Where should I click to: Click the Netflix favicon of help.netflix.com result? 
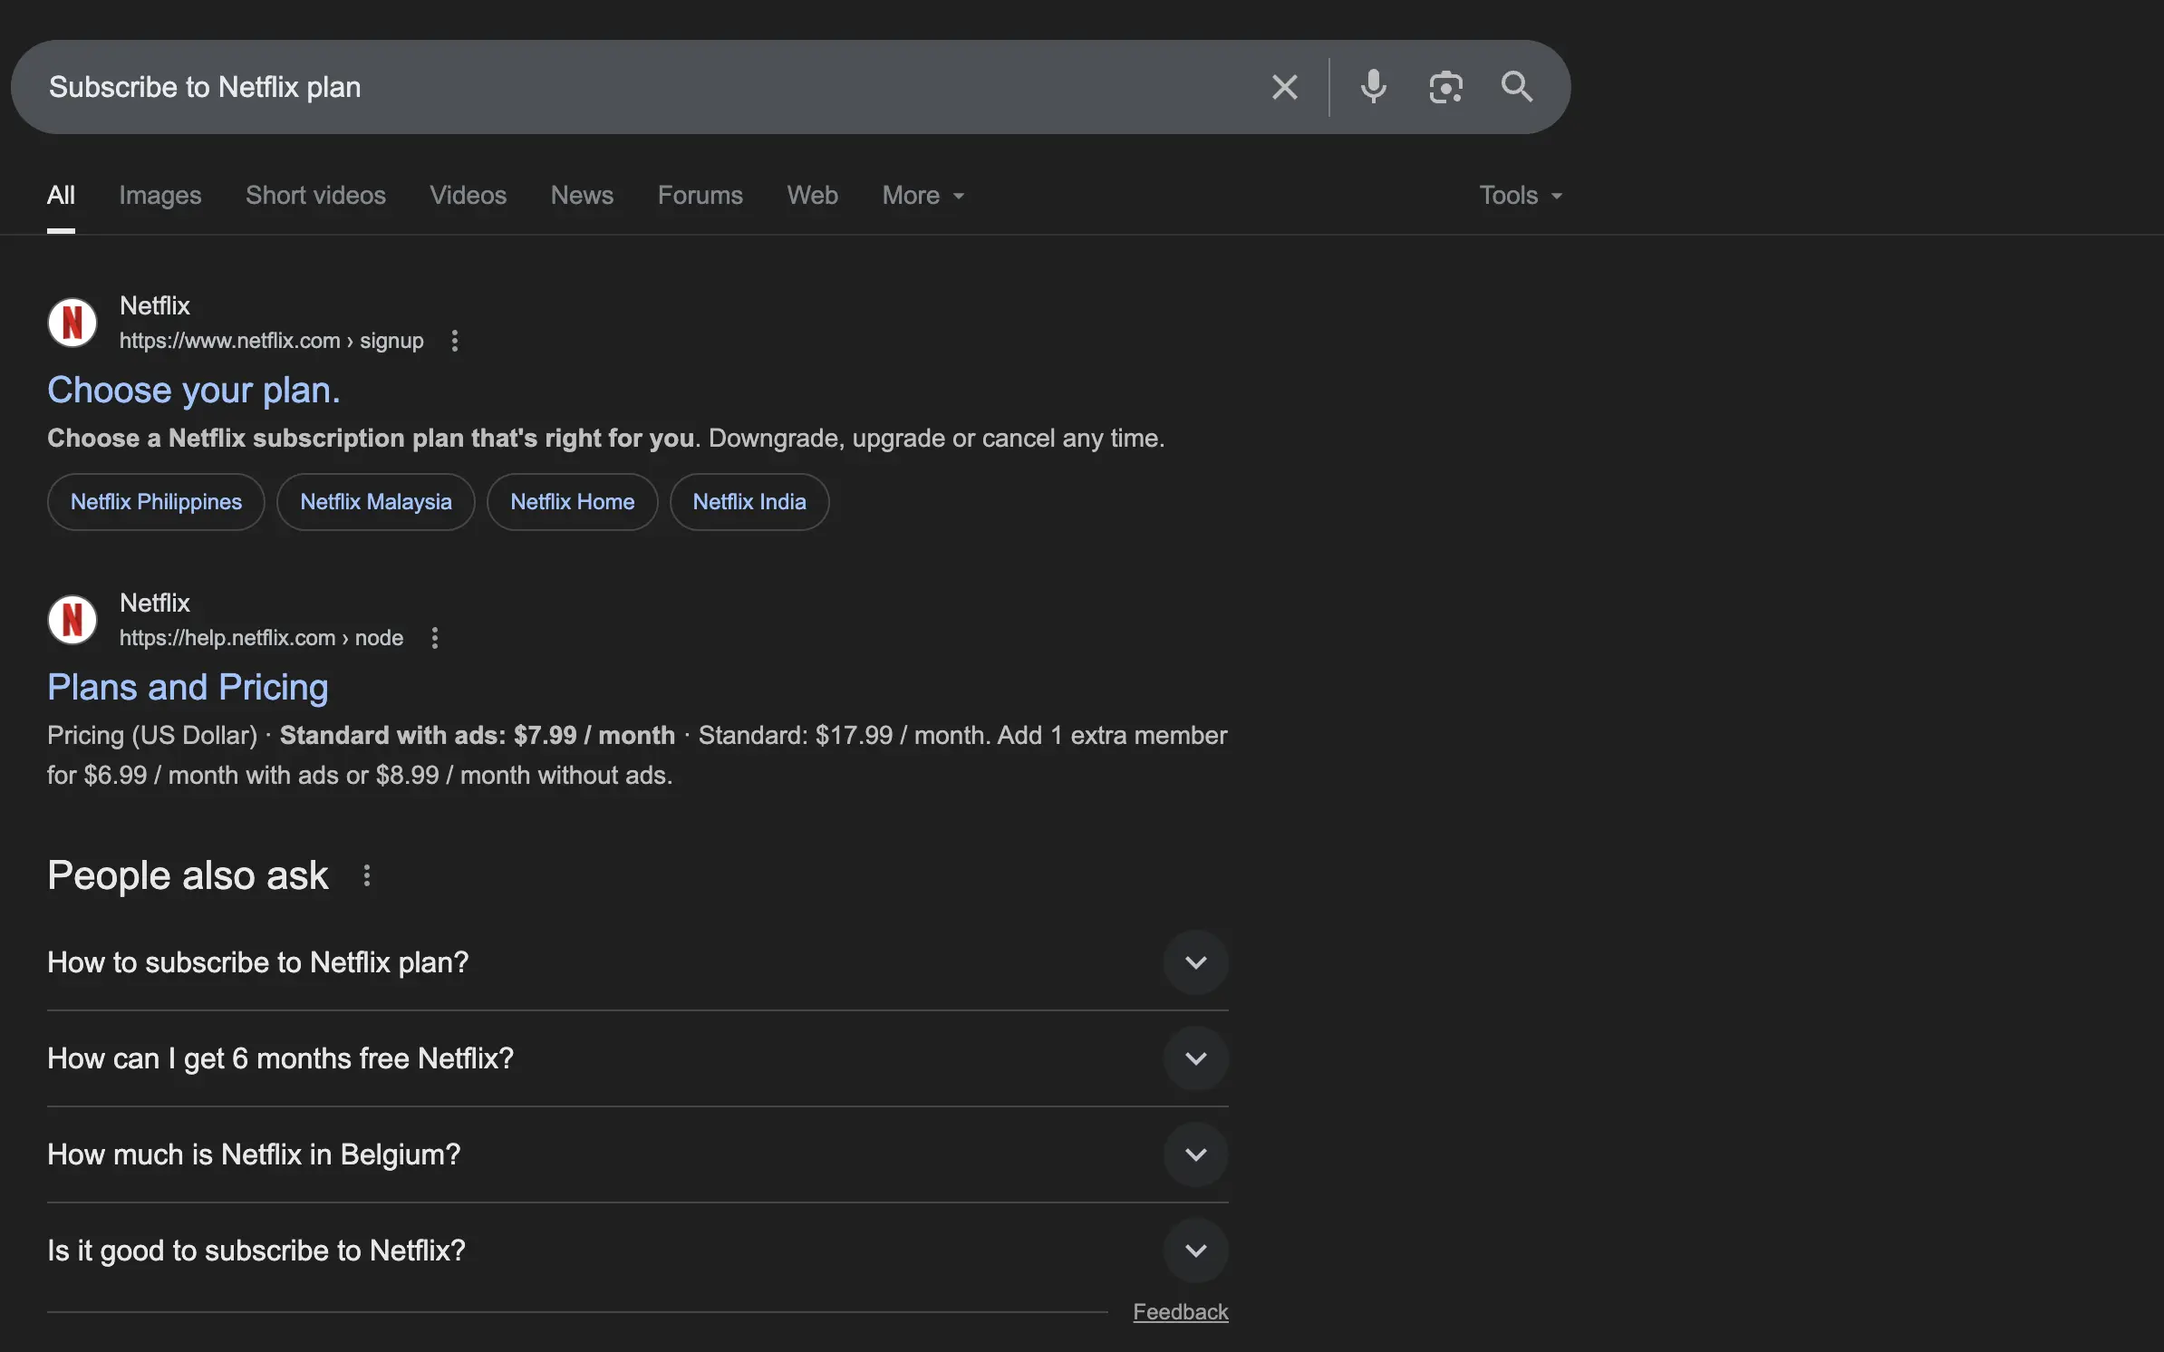click(72, 620)
